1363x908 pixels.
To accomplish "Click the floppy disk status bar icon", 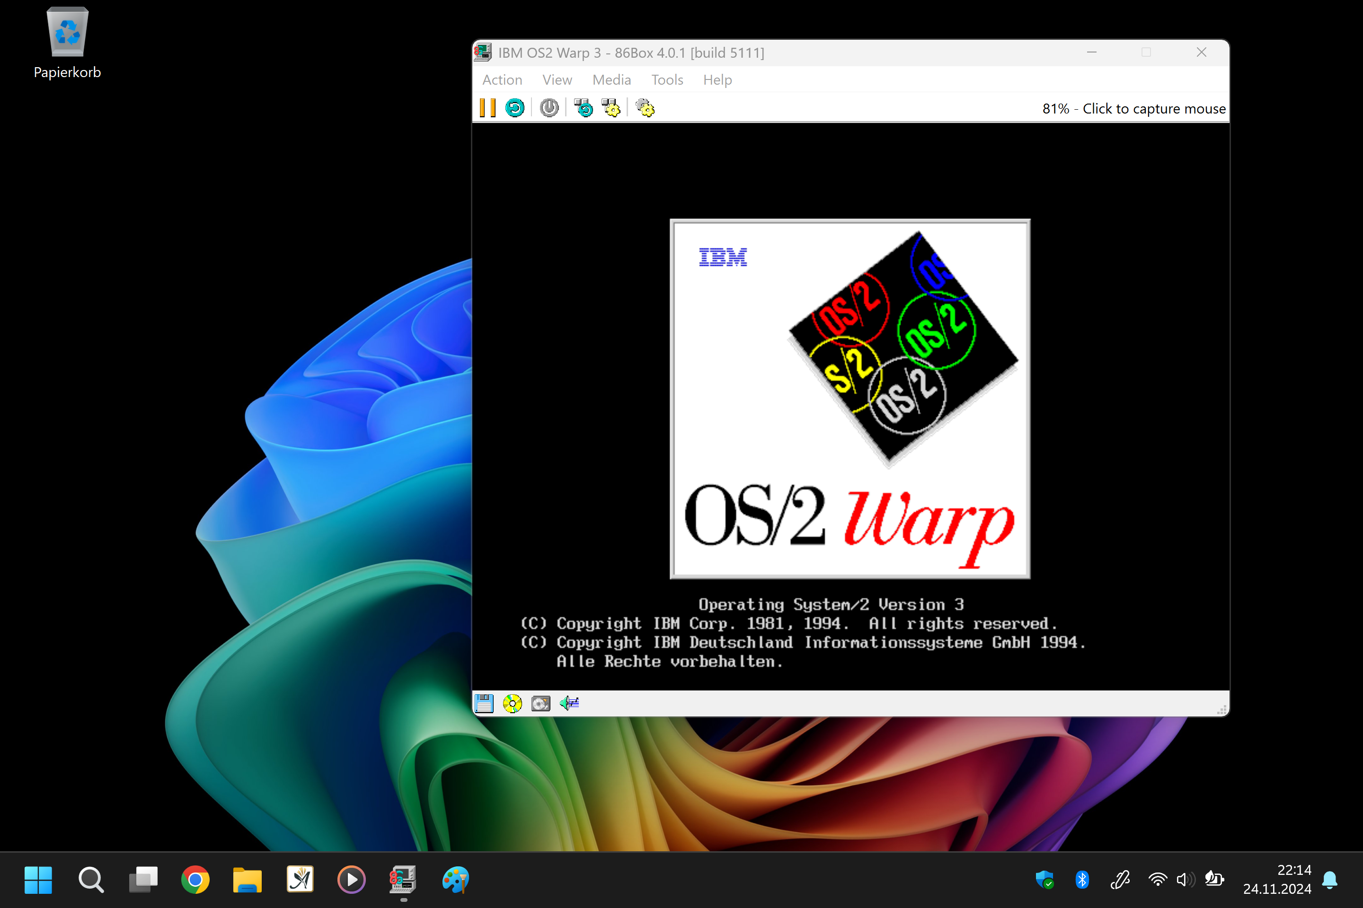I will click(x=484, y=704).
